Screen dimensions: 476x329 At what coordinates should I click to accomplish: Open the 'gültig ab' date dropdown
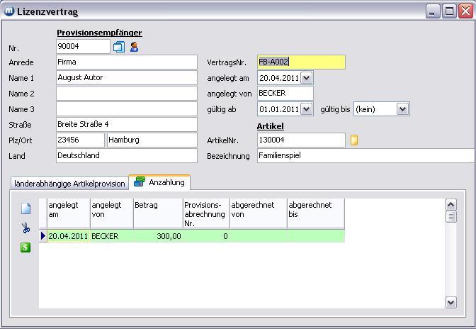(x=306, y=109)
